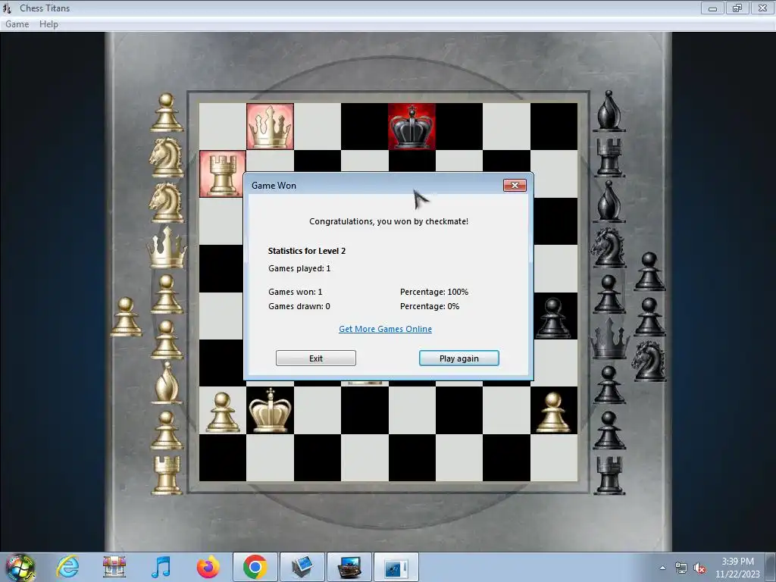Viewport: 776px width, 582px height.
Task: Select the white queen on the board
Action: (x=270, y=127)
